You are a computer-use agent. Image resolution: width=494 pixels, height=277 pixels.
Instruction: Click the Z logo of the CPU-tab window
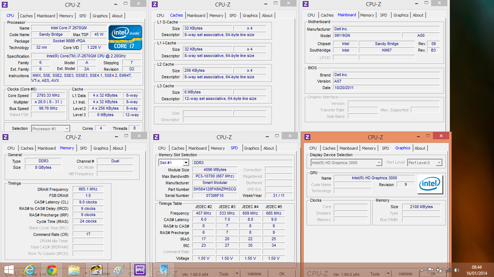coord(4,5)
